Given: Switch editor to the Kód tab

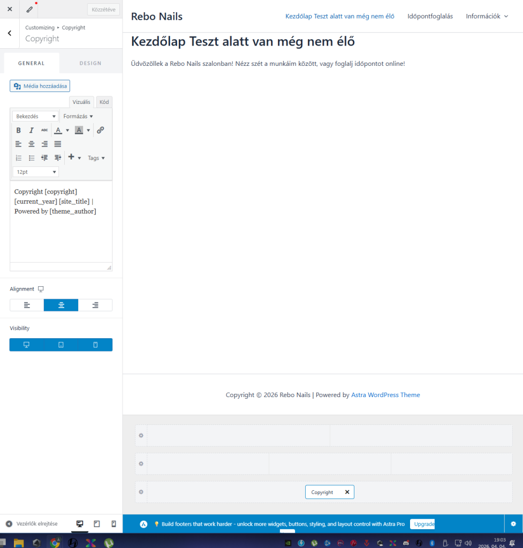Looking at the screenshot, I should (x=104, y=102).
